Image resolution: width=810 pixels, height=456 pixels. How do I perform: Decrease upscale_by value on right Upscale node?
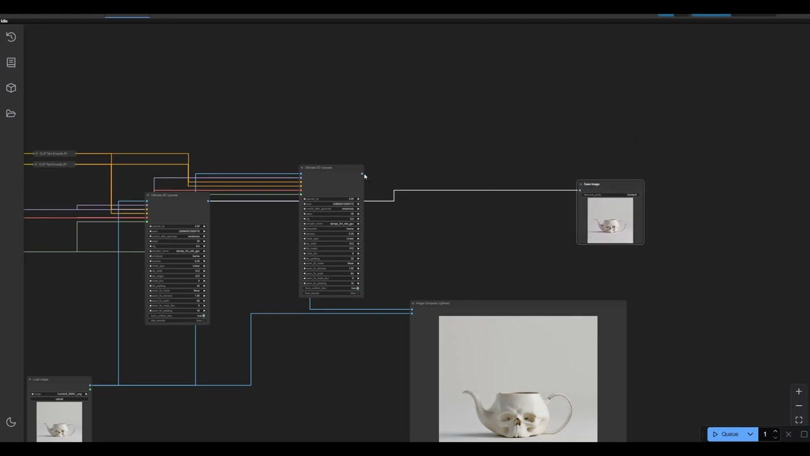pyautogui.click(x=304, y=199)
